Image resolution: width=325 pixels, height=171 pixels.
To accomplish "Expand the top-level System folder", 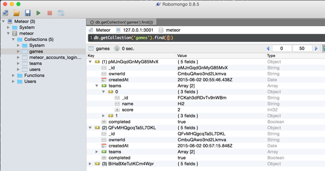I will tap(8, 27).
